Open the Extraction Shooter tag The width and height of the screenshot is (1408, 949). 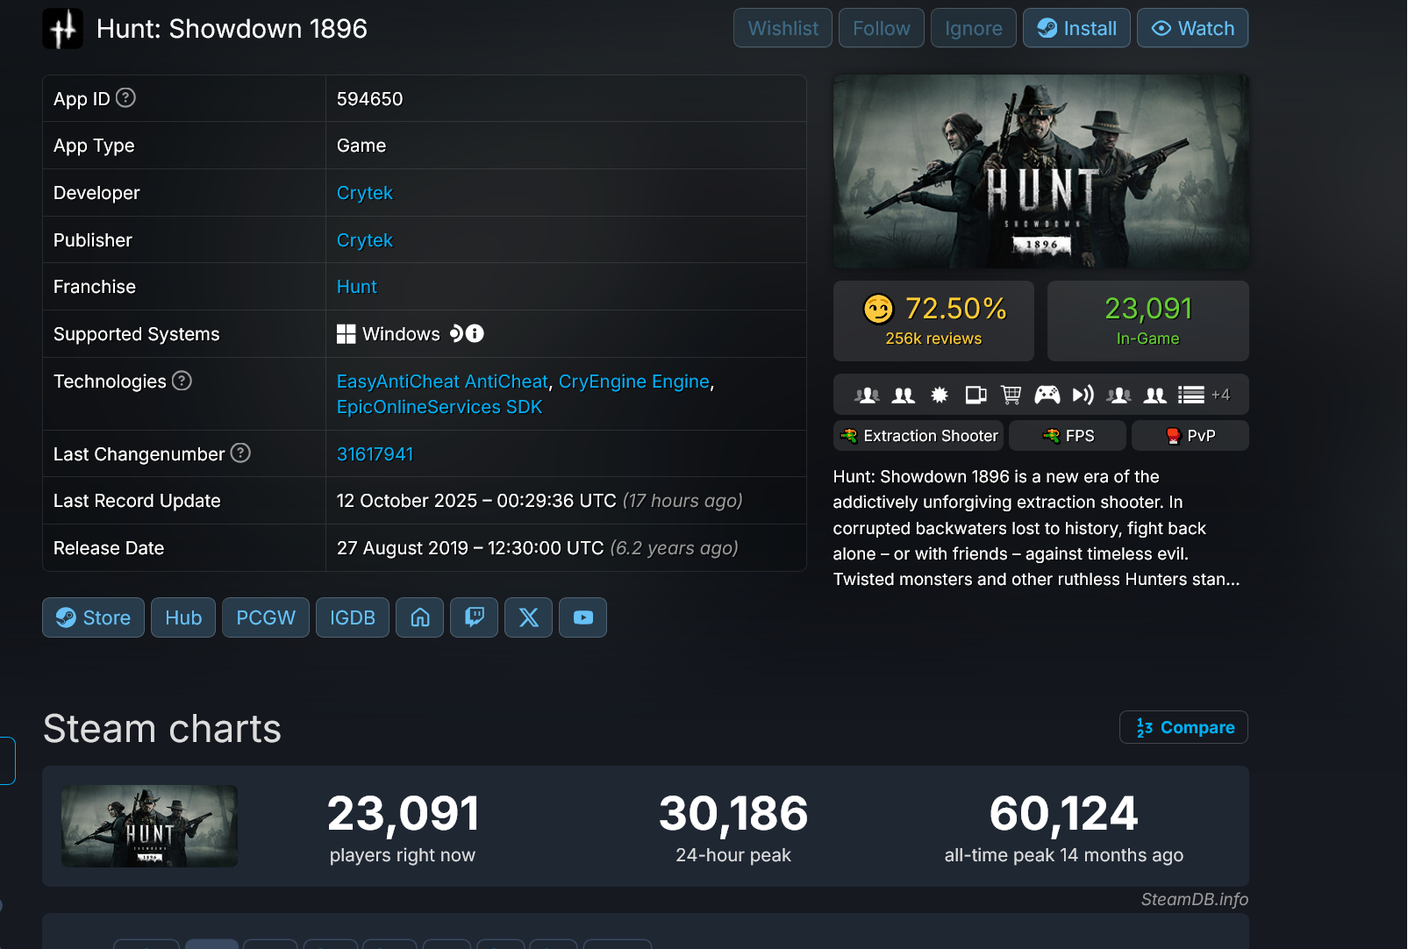(918, 436)
